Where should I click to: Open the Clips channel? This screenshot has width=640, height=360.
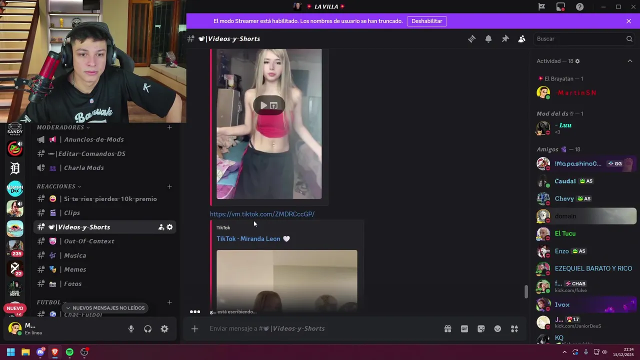tap(105, 213)
